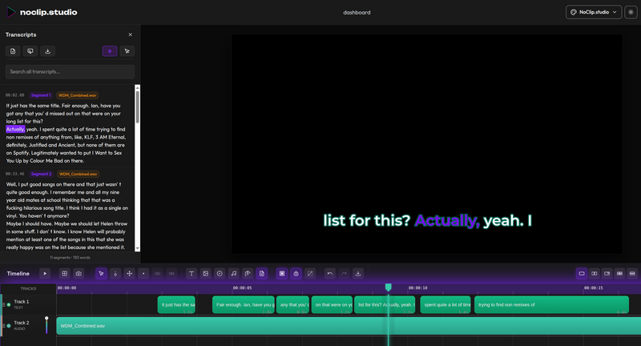Click the highlighted word "Actually," in transcript
Image resolution: width=641 pixels, height=346 pixels.
pyautogui.click(x=15, y=129)
